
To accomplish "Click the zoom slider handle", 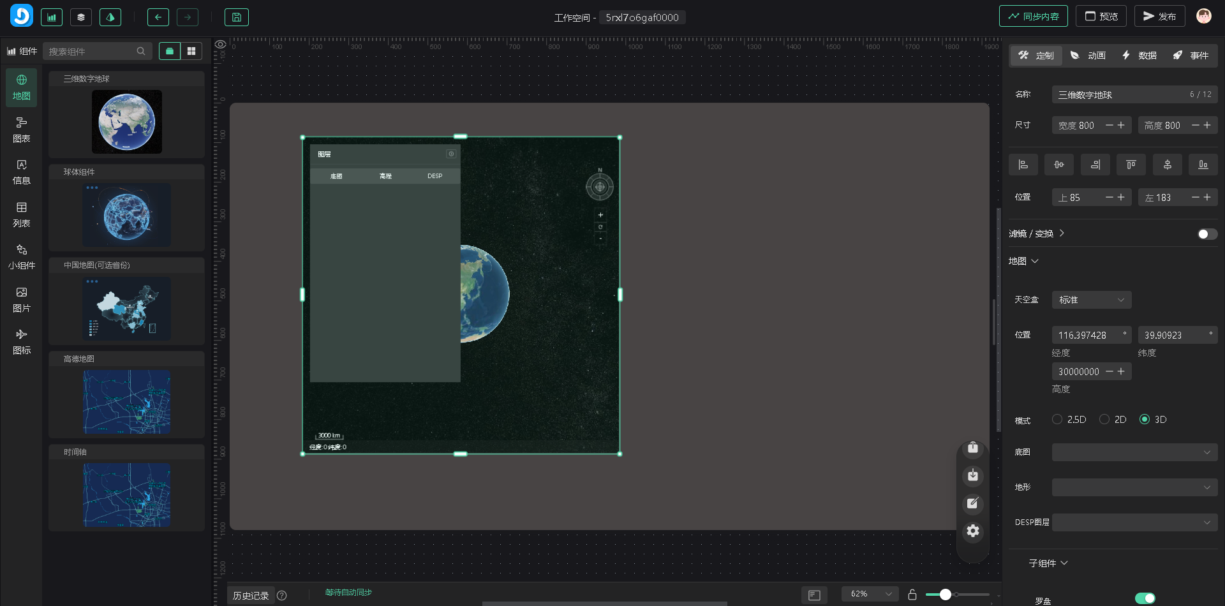I will coord(946,595).
